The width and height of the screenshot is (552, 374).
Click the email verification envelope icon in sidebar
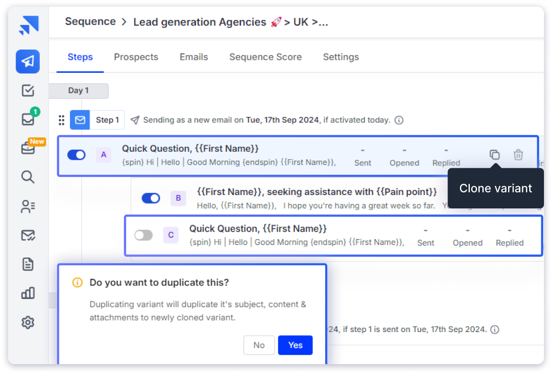tap(28, 235)
